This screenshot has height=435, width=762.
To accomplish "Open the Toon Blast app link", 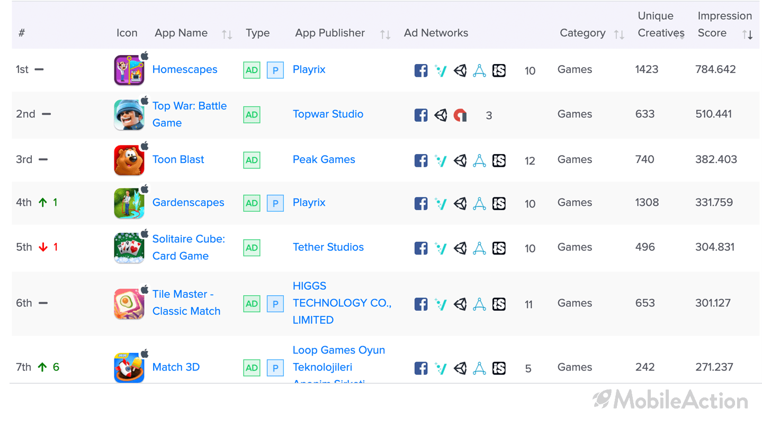I will click(178, 159).
